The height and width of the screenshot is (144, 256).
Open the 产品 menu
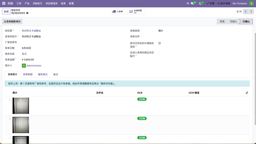pyautogui.click(x=27, y=4)
